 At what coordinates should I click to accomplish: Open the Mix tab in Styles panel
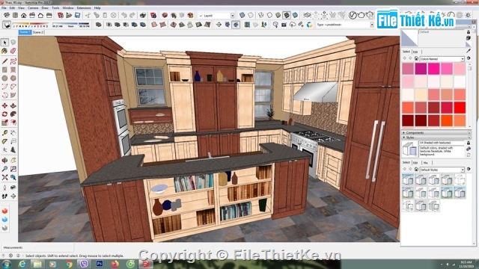[x=426, y=163]
